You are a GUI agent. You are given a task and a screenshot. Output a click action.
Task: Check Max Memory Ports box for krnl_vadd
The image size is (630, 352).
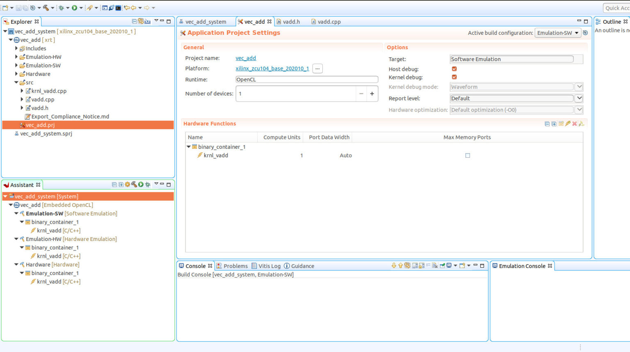click(468, 155)
